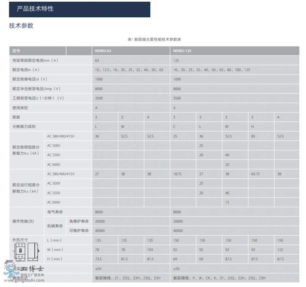Select the 73.5 height value
This screenshot has width=306, height=287.
(98, 259)
